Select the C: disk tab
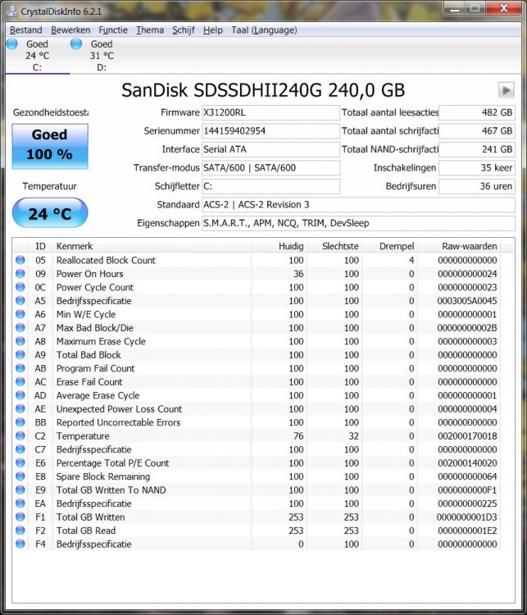The image size is (527, 615). 37,56
